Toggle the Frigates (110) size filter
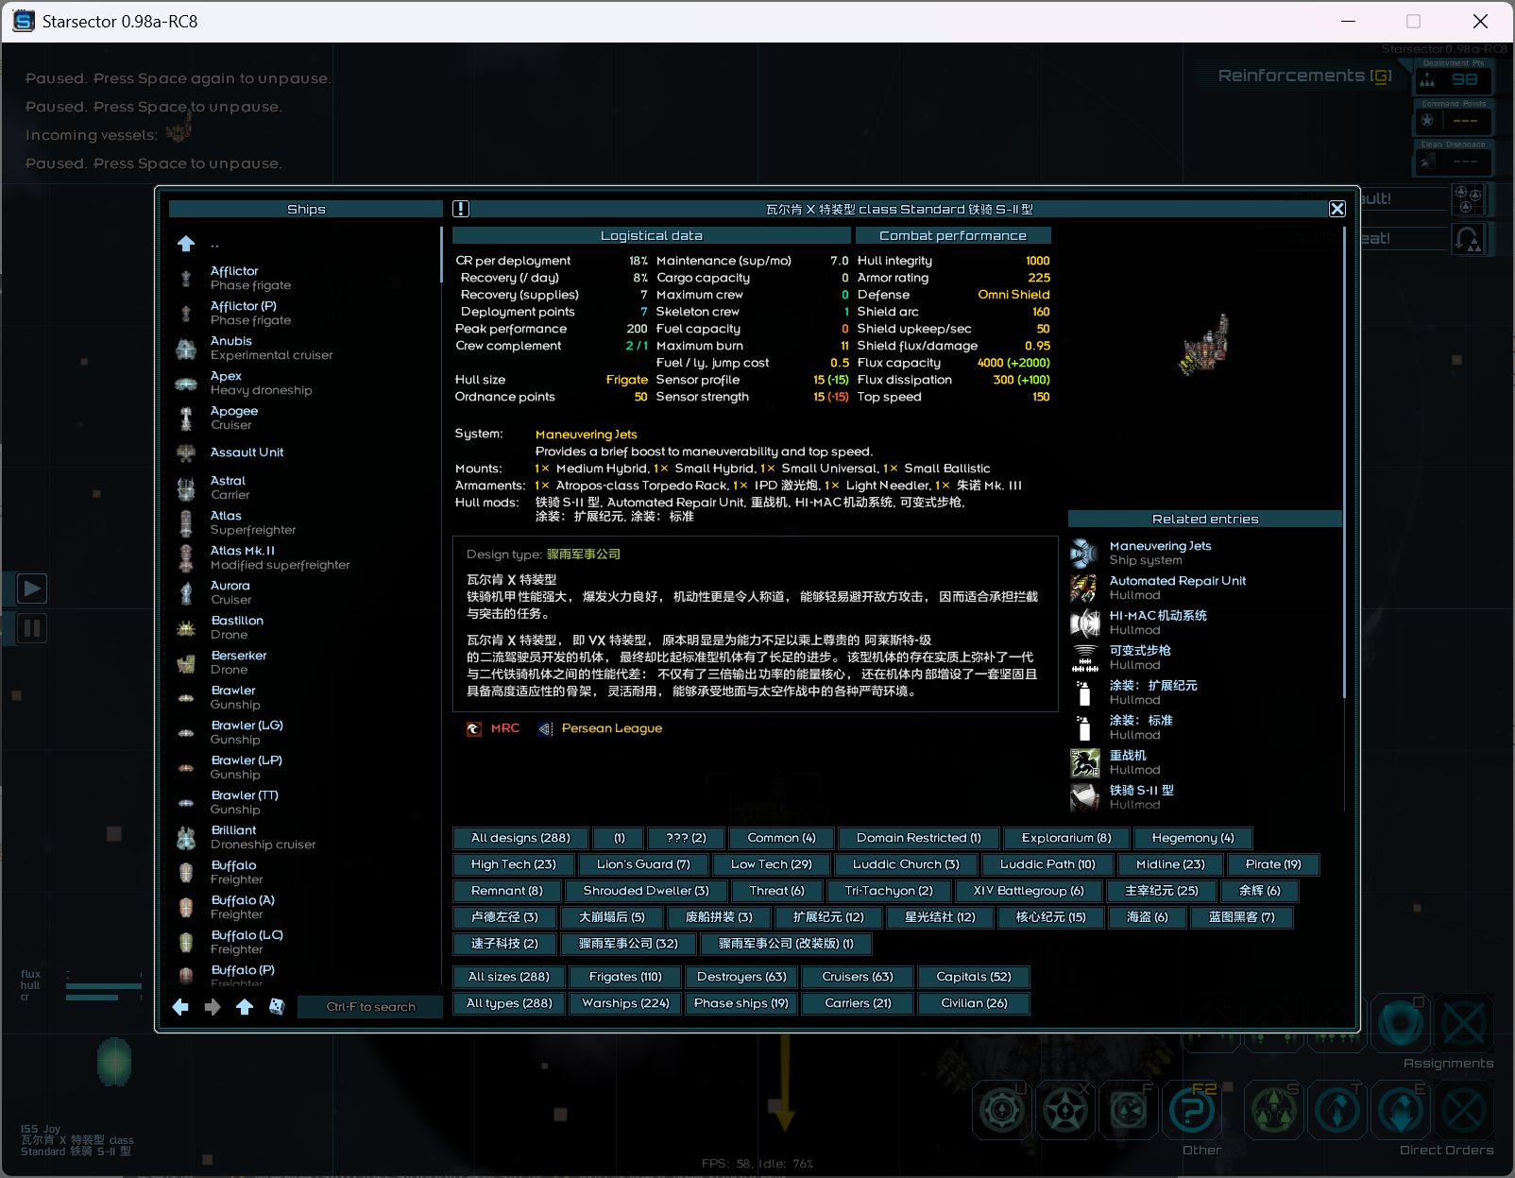The image size is (1515, 1178). click(625, 977)
